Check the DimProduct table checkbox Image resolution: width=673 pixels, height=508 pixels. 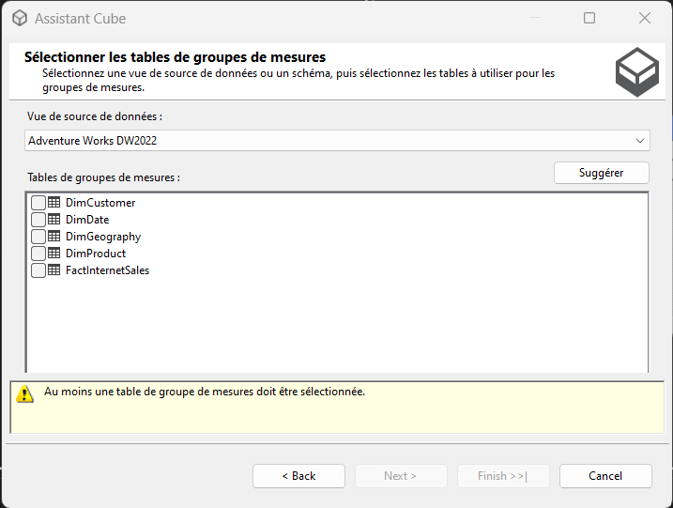pos(38,254)
